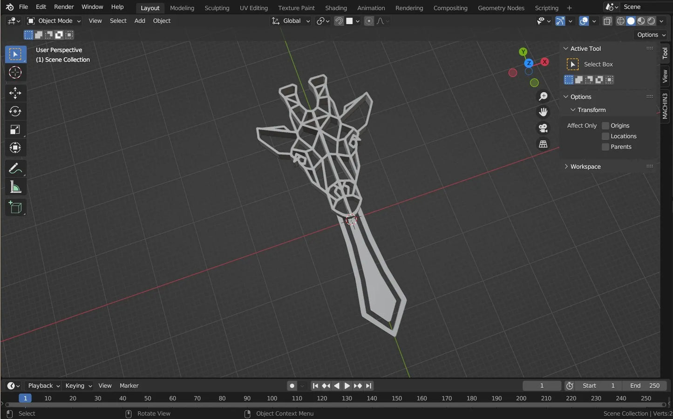Click the Blender logo menu icon

pos(9,7)
